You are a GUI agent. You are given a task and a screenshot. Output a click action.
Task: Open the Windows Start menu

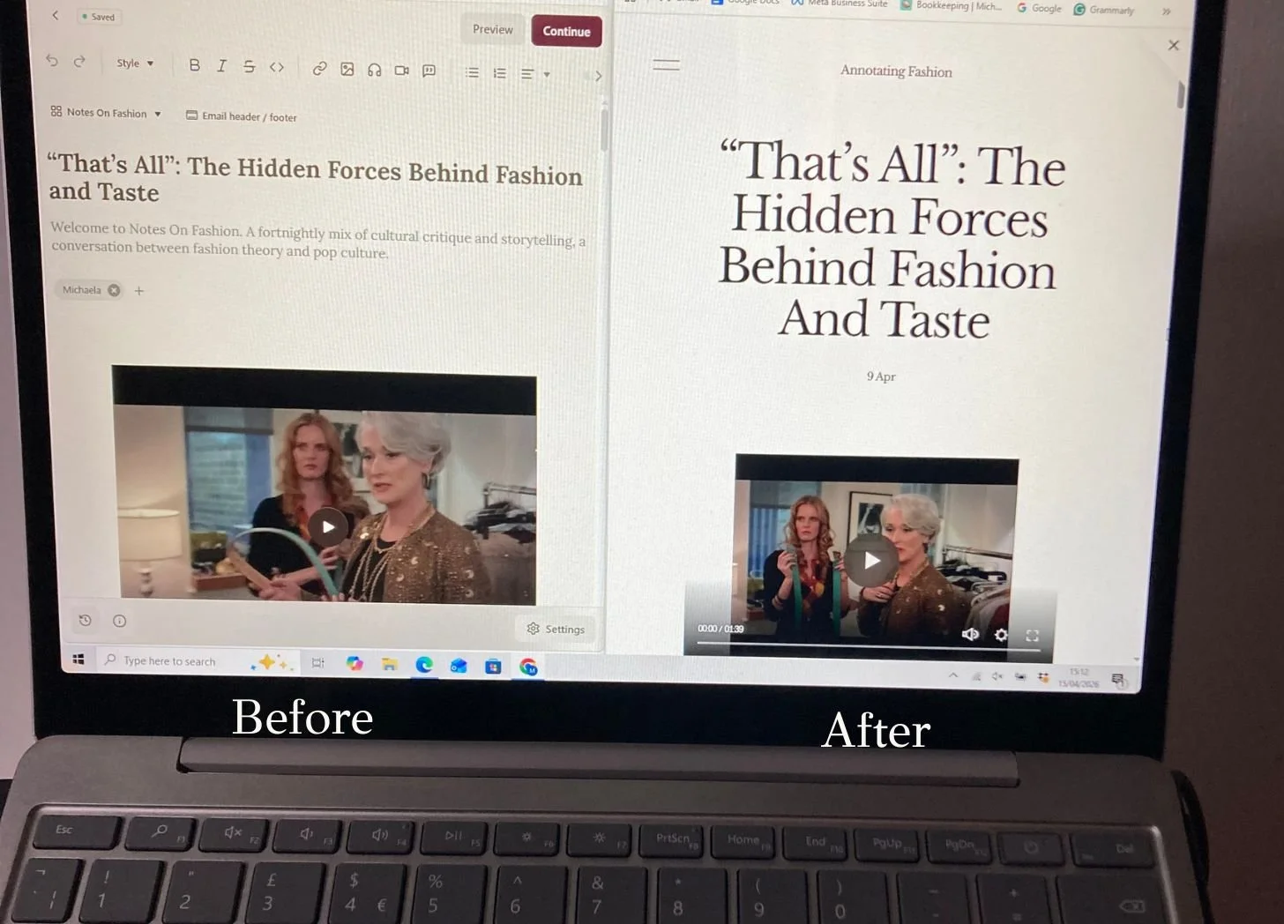pyautogui.click(x=78, y=659)
